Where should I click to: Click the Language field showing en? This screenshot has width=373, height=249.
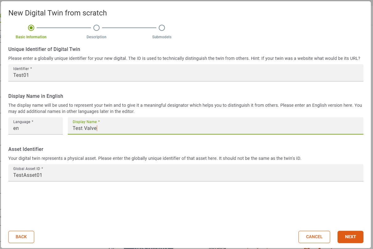point(35,128)
